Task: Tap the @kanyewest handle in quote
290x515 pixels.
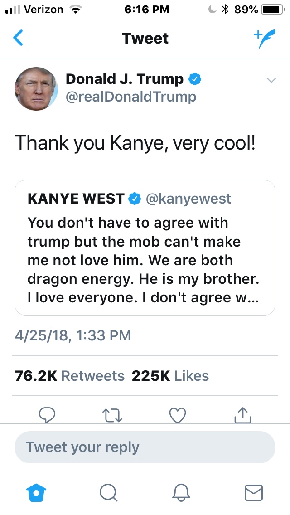Action: (188, 199)
